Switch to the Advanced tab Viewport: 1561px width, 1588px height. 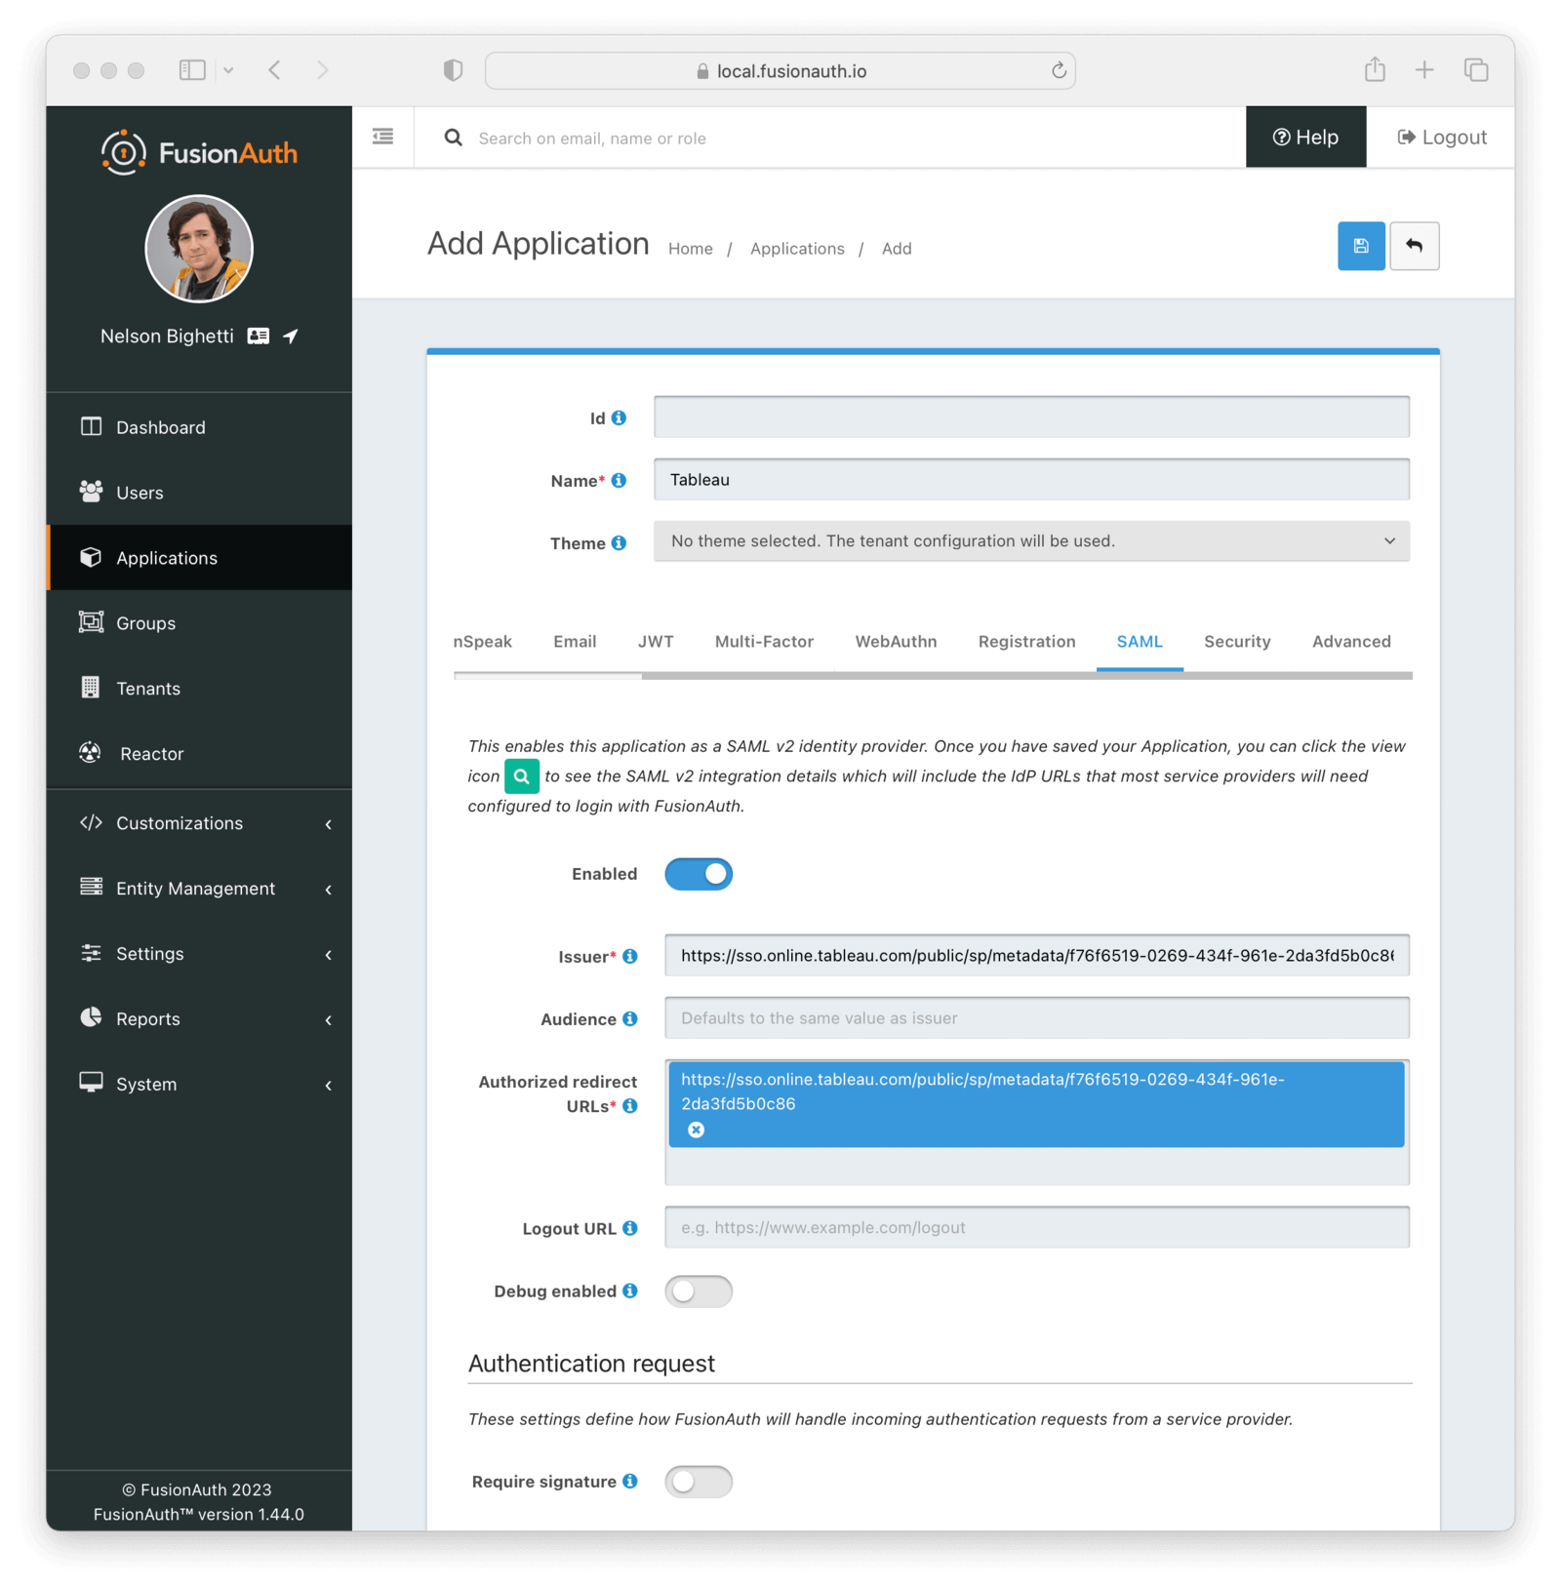point(1351,641)
